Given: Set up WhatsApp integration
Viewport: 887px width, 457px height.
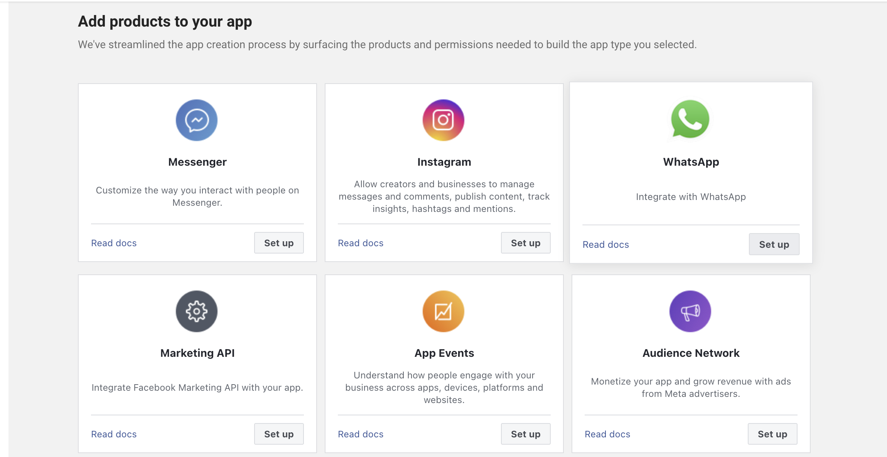Looking at the screenshot, I should tap(774, 244).
